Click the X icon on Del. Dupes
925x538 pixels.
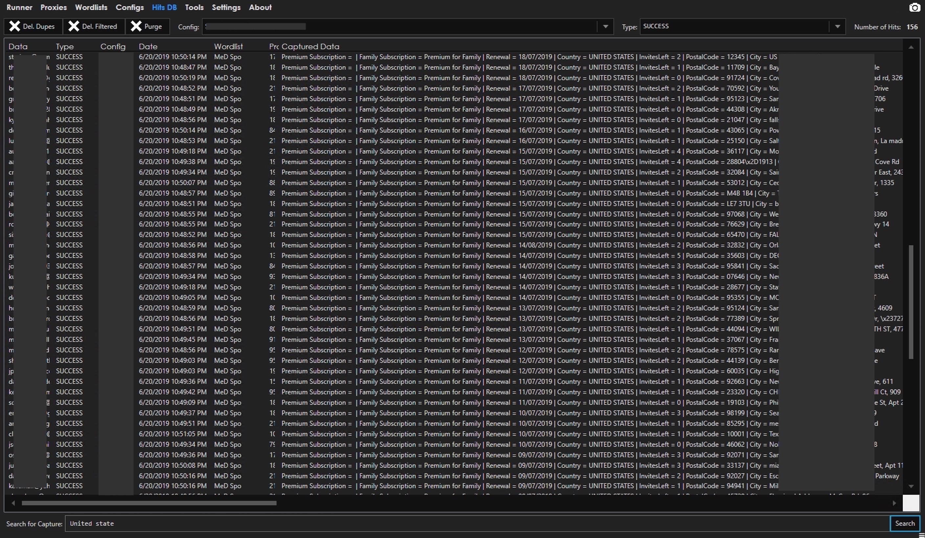click(x=15, y=26)
